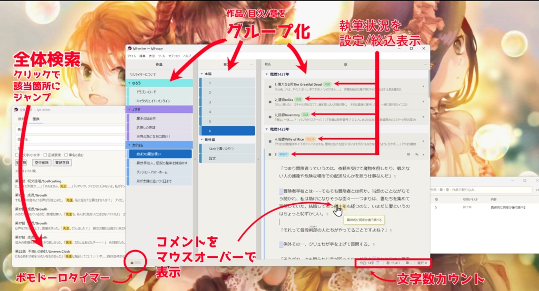Image resolution: width=539 pixels, height=291 pixels.
Task: Select the work 始まりの魔法使い
Action: (x=159, y=154)
